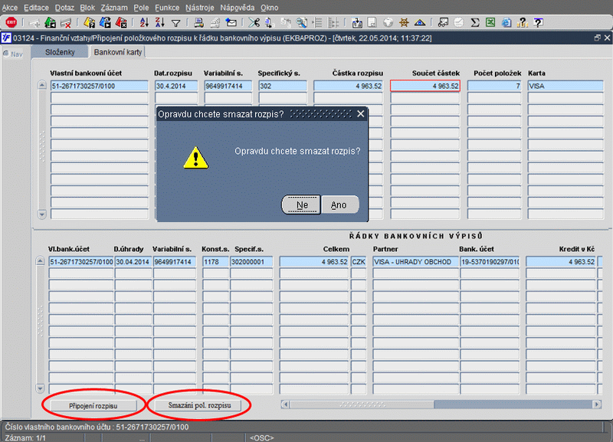Click the red cancel query icon
Viewport: 613px width, 442px height.
click(x=121, y=23)
